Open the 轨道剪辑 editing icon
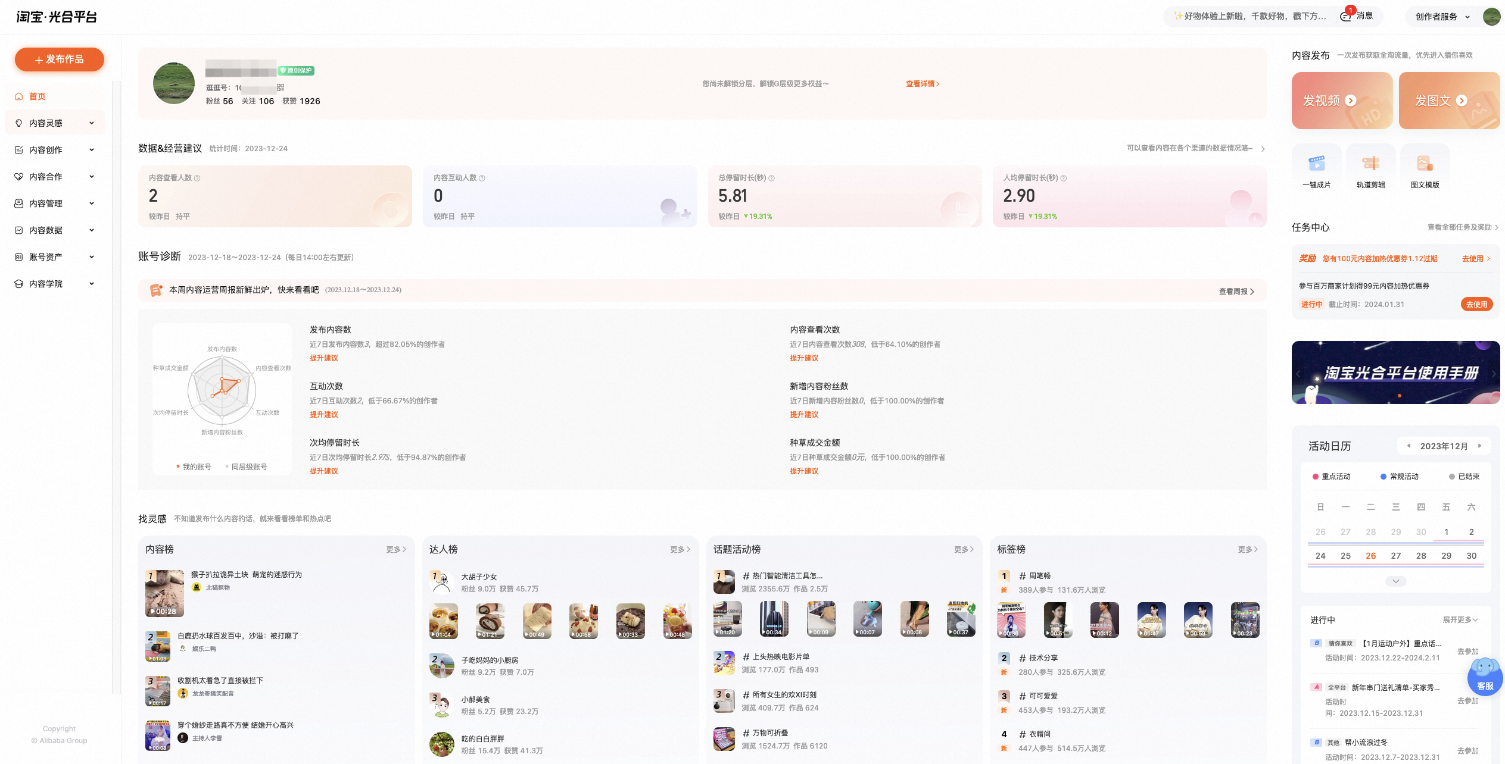Viewport: 1505px width, 764px height. click(1370, 163)
